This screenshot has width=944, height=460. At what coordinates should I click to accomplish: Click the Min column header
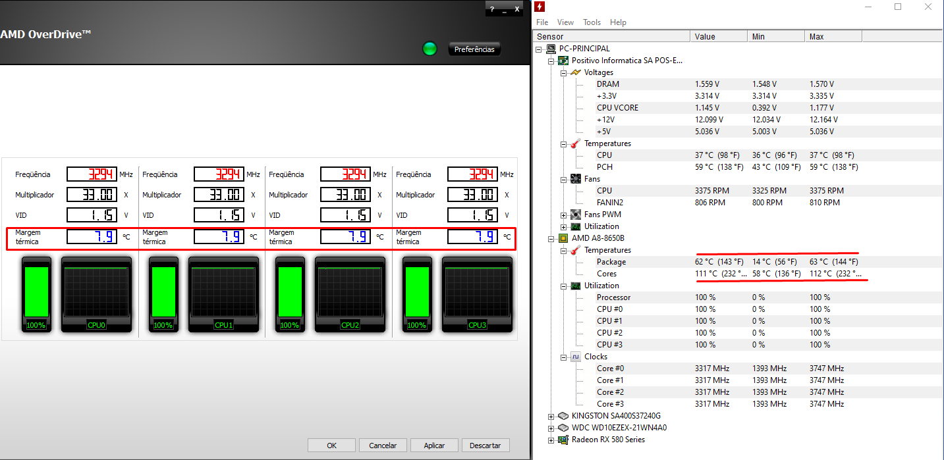(776, 37)
